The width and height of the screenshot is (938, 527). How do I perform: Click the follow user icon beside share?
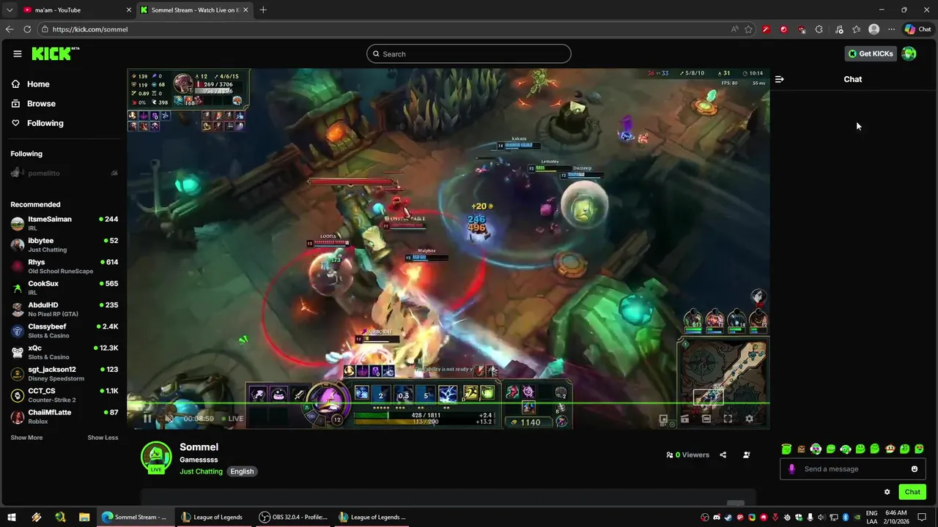pos(746,455)
